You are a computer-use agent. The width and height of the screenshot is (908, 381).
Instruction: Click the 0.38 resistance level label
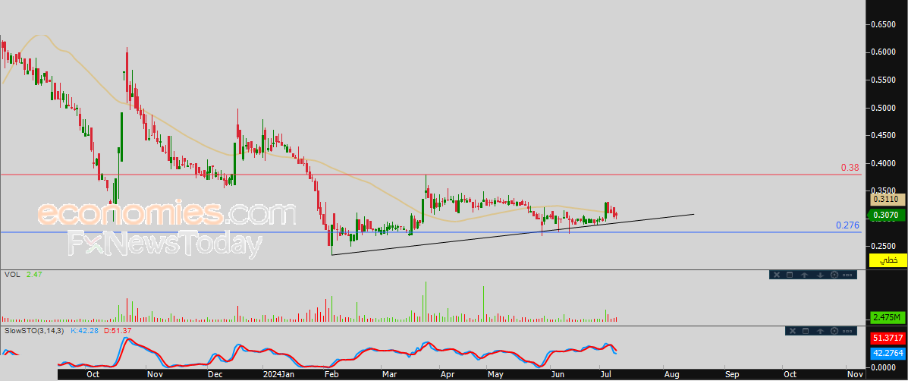[x=850, y=168]
